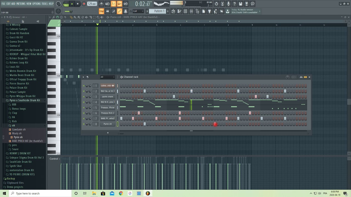The height and width of the screenshot is (197, 351).
Task: Expand the Snare folder in browser
Action: [15, 149]
